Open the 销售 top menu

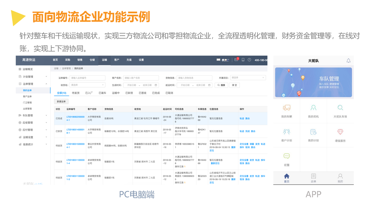(x=80, y=60)
